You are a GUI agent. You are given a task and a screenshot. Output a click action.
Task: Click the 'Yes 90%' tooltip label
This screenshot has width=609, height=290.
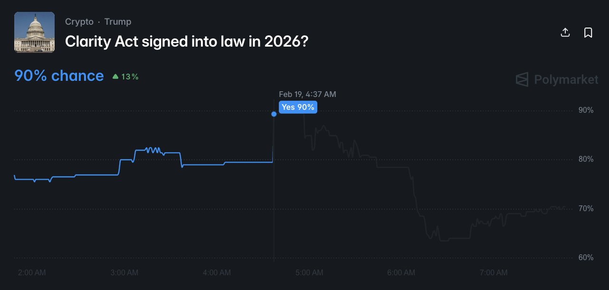298,107
